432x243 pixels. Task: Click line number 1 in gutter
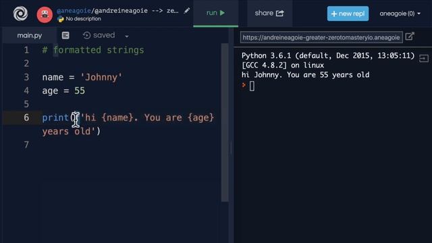(26, 50)
